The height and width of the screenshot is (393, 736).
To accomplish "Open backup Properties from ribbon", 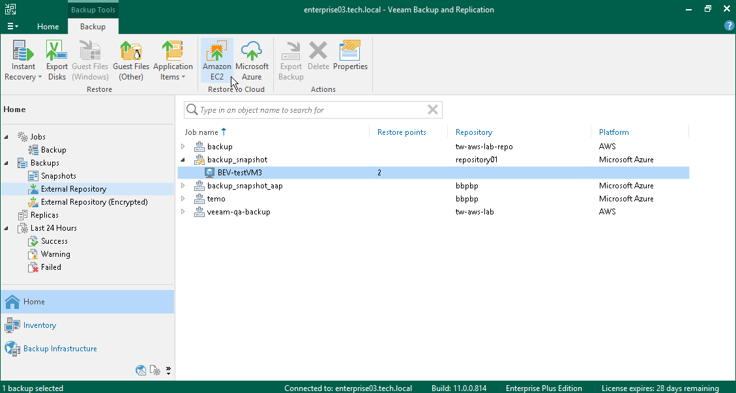I will click(x=350, y=55).
